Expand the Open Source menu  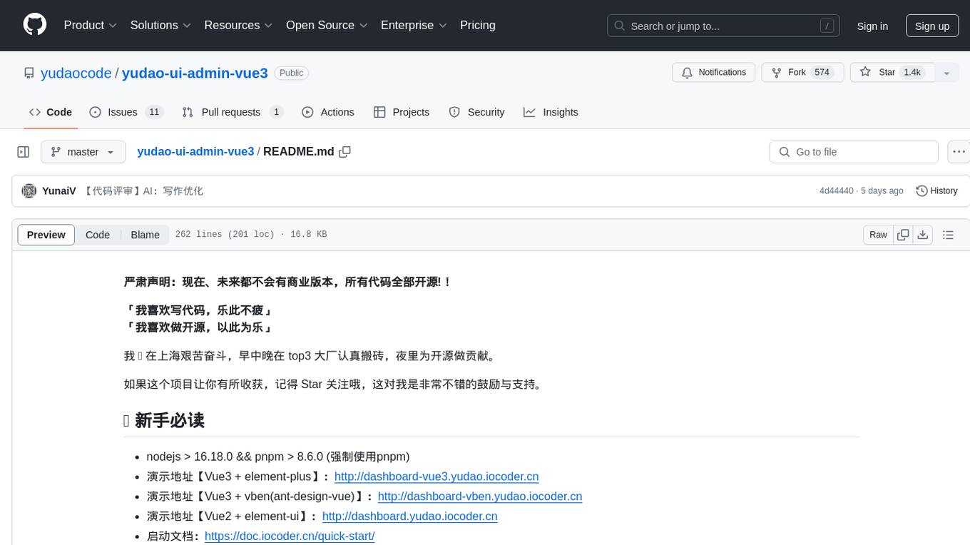click(327, 25)
